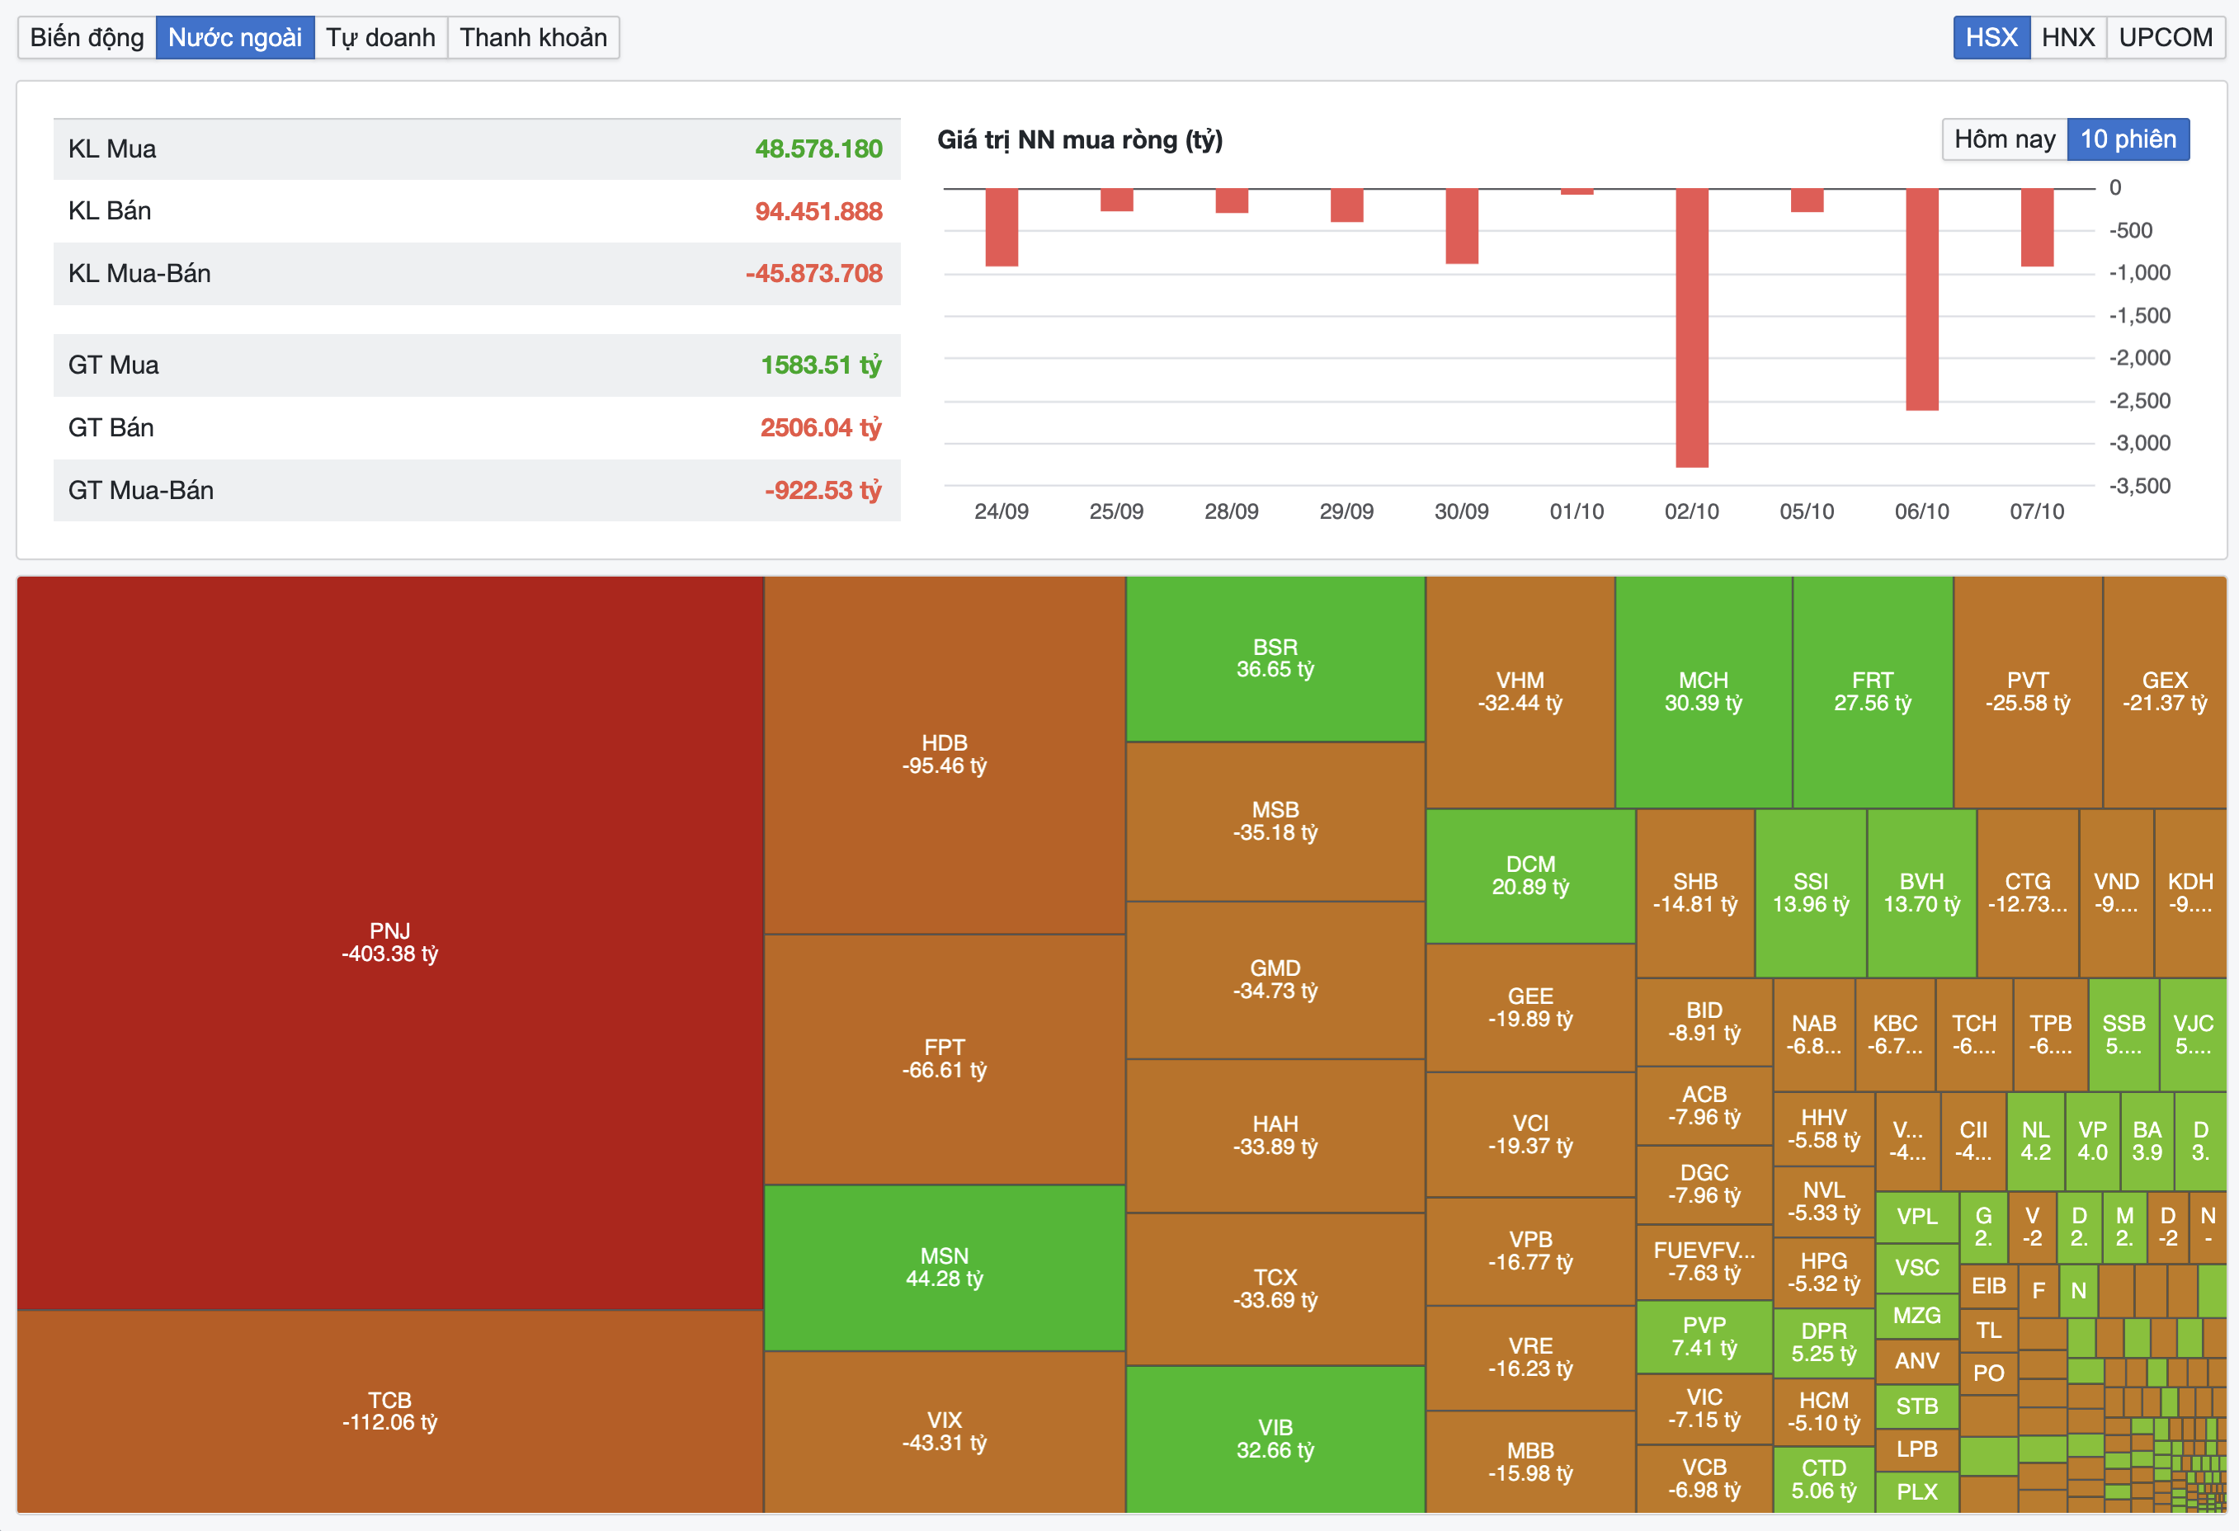Click the PVP 7.41 tỷ tile
Image resolution: width=2239 pixels, height=1531 pixels.
pyautogui.click(x=1704, y=1337)
